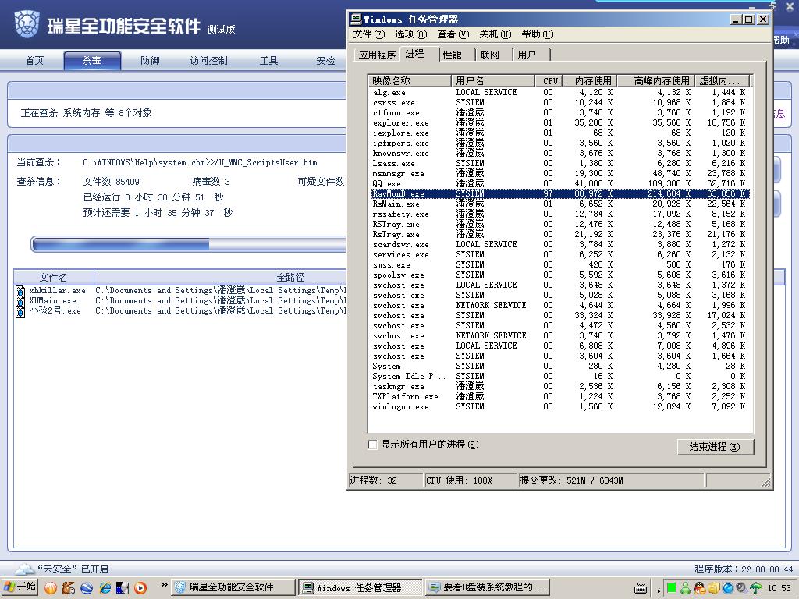Switch to the 应用程序 tab
This screenshot has height=599, width=799.
(377, 55)
